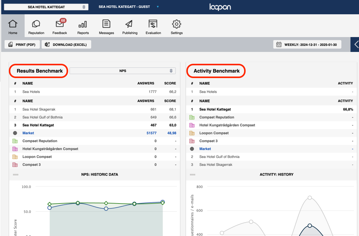Click the calendar icon in weekly date range
This screenshot has height=236, width=359.
(x=279, y=44)
